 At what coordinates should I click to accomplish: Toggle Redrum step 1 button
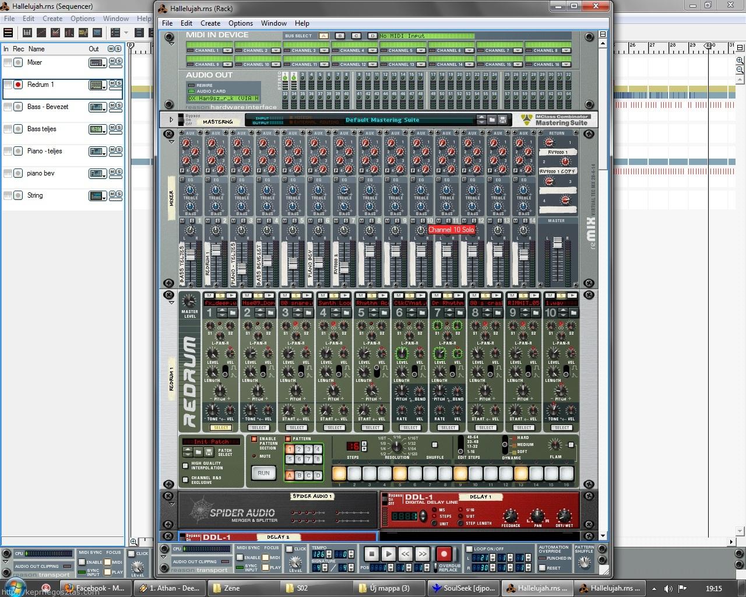(x=339, y=473)
